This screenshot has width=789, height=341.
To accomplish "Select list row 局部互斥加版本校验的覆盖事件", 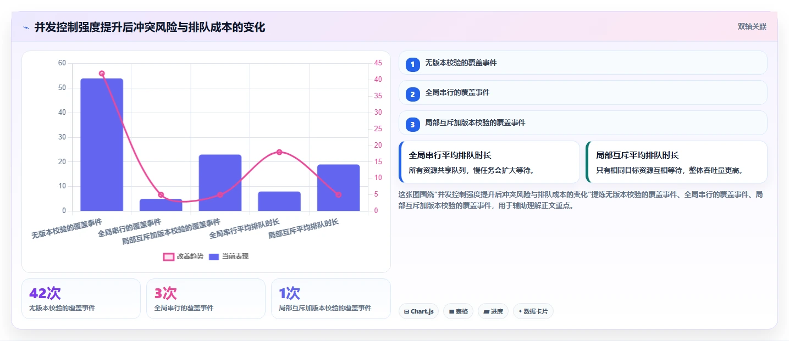I will click(583, 122).
